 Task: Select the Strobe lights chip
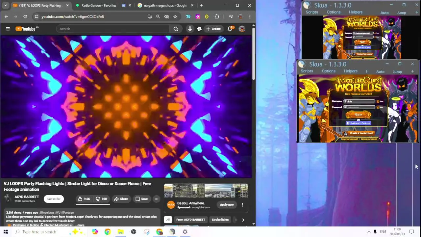(220, 220)
